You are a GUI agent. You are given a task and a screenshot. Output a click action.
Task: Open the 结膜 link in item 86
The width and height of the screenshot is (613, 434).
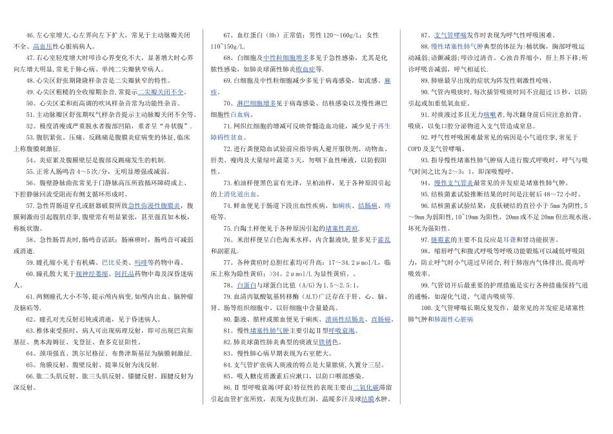coord(368,399)
